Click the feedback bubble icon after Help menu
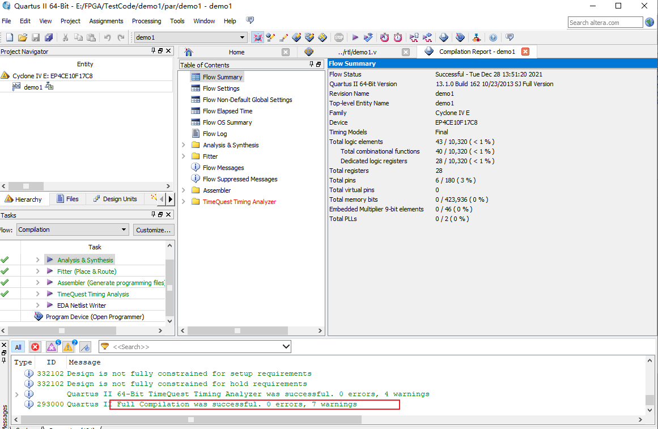Screen dimensions: 658x429 click(x=250, y=20)
